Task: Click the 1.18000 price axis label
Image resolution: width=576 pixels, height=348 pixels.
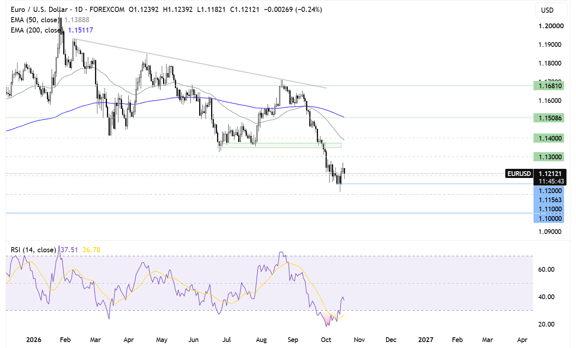Action: click(x=550, y=63)
